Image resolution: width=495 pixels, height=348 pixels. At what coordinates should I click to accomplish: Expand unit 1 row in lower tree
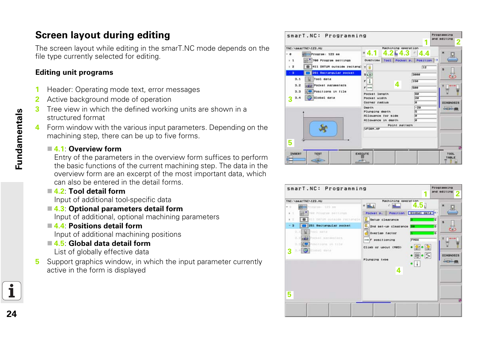290,213
